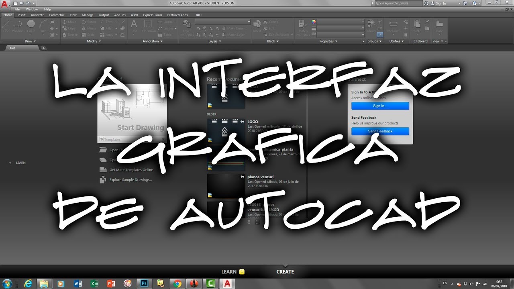This screenshot has height=289, width=514.
Task: Expand the Annotation panel flyout
Action: (x=153, y=41)
